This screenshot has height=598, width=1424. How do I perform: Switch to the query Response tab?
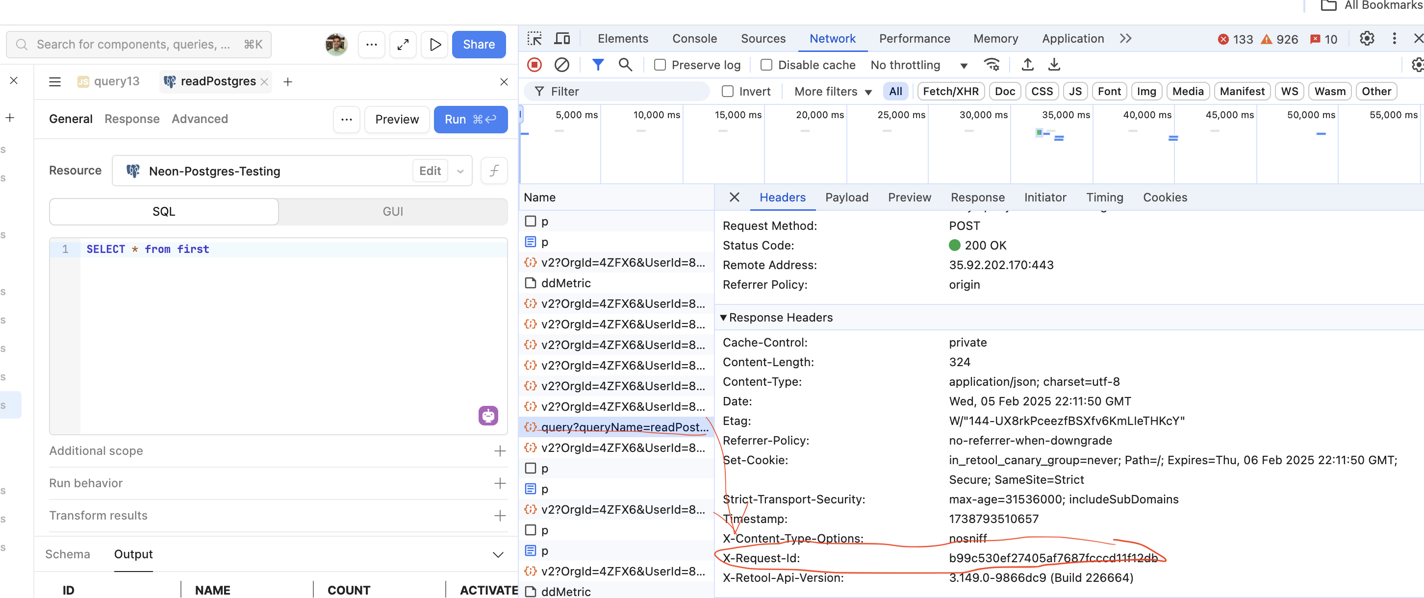[131, 119]
